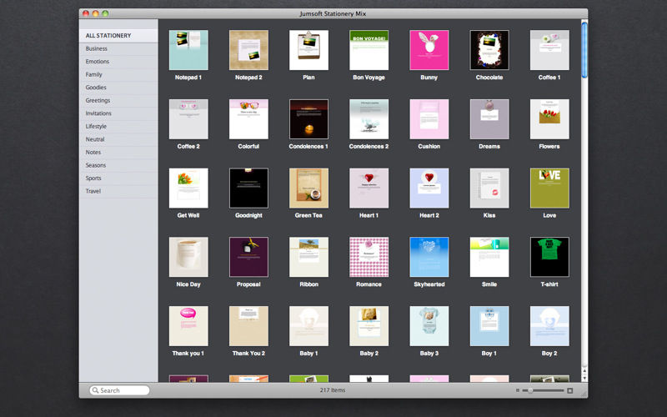Open the Travel category
This screenshot has height=417, width=667.
[x=118, y=192]
